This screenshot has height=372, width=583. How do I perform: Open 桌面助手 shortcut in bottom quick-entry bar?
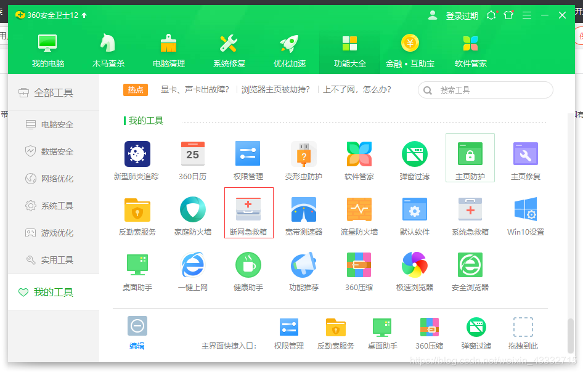(382, 333)
